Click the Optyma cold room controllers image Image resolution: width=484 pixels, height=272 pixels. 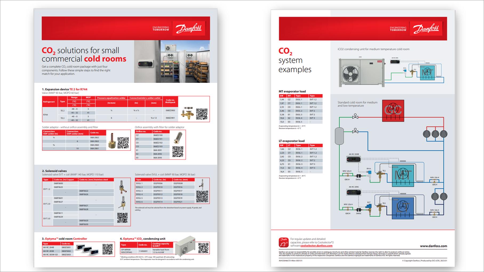pos(88,249)
